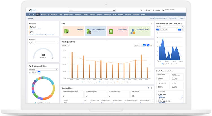212x116 pixels.
Task: Click into the global search field
Action: tap(90, 10)
